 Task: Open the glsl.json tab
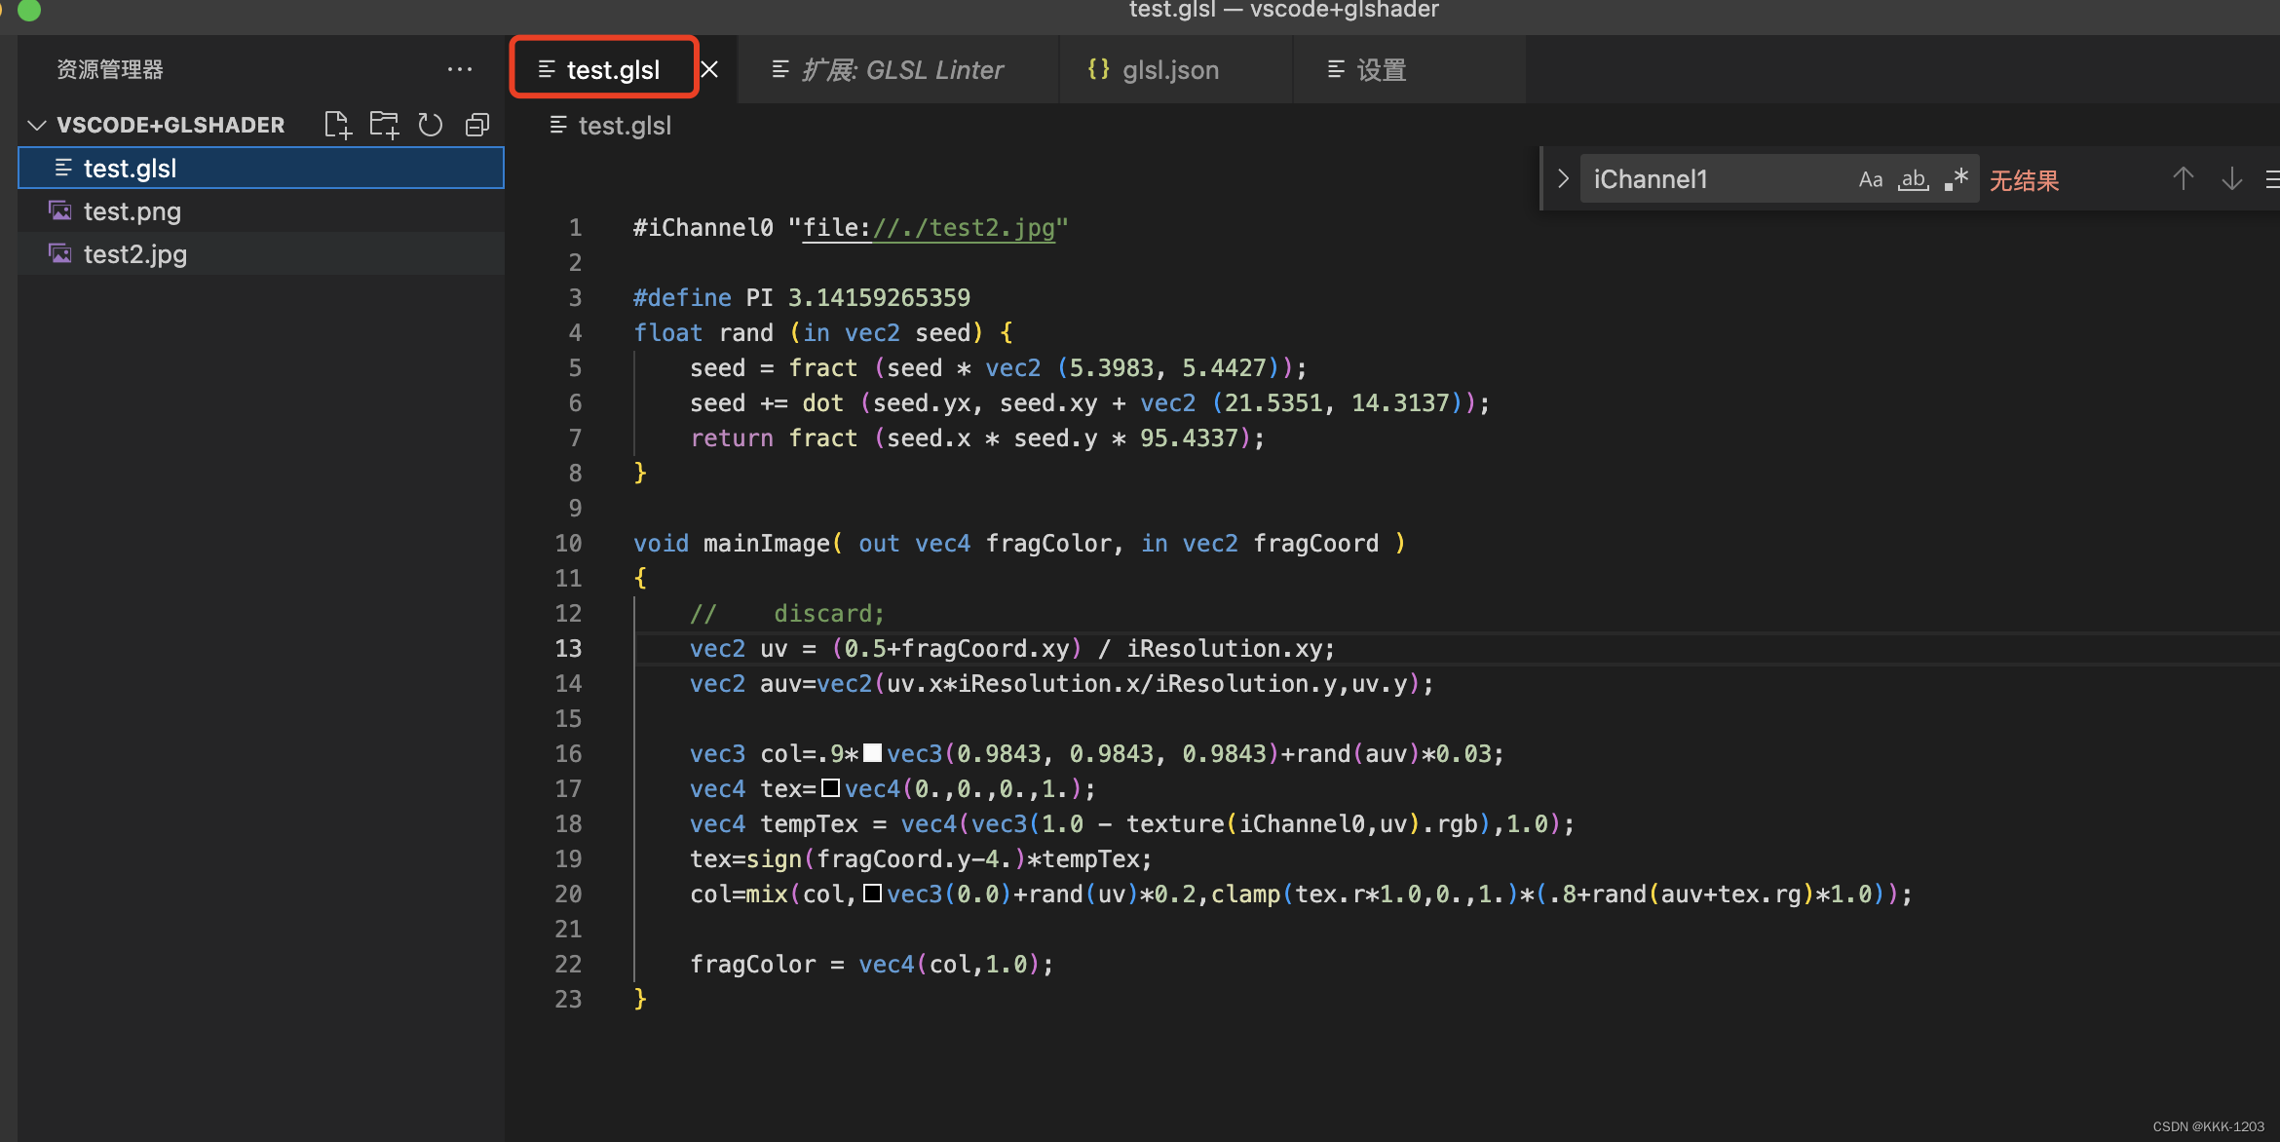pyautogui.click(x=1169, y=70)
